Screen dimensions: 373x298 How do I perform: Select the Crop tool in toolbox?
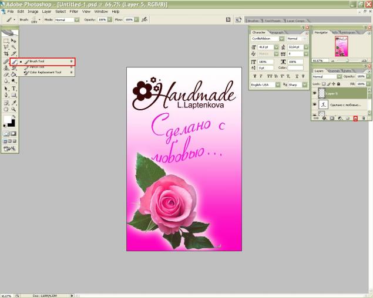coord(6,53)
